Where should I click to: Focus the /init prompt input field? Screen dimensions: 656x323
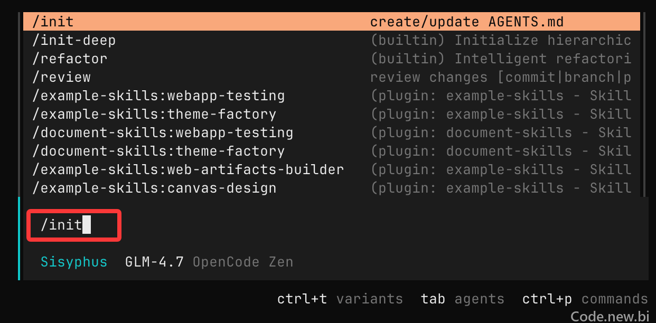pyautogui.click(x=74, y=225)
